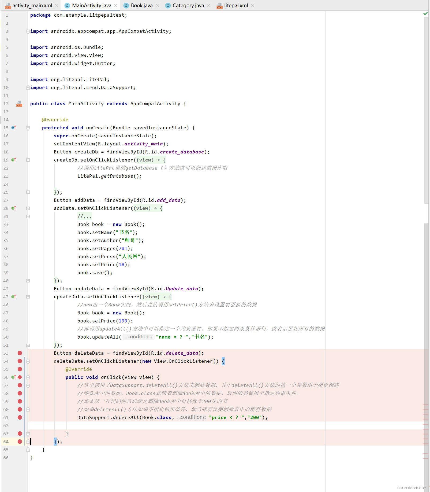Toggle the breakpoint on line 53

pyautogui.click(x=20, y=353)
